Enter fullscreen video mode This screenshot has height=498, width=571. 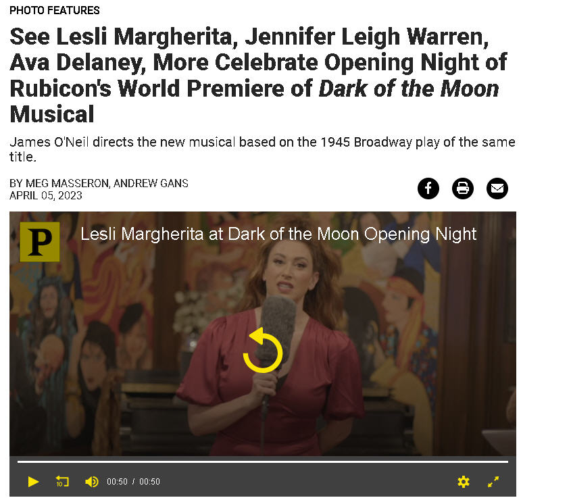click(x=493, y=482)
